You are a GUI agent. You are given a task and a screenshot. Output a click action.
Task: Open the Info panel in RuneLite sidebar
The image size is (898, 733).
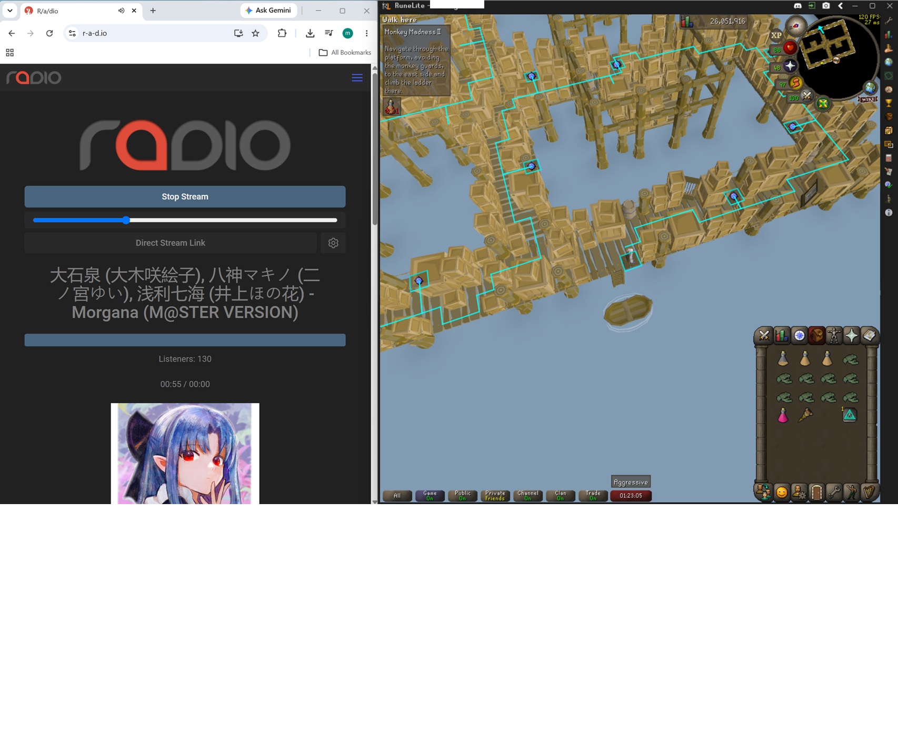click(889, 213)
